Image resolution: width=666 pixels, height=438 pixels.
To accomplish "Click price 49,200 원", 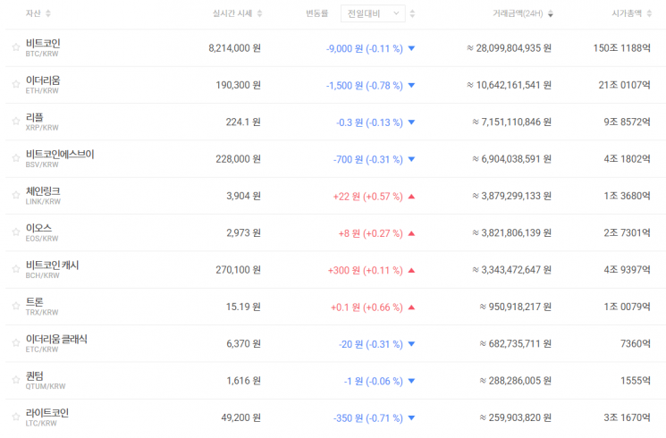I will [x=240, y=417].
